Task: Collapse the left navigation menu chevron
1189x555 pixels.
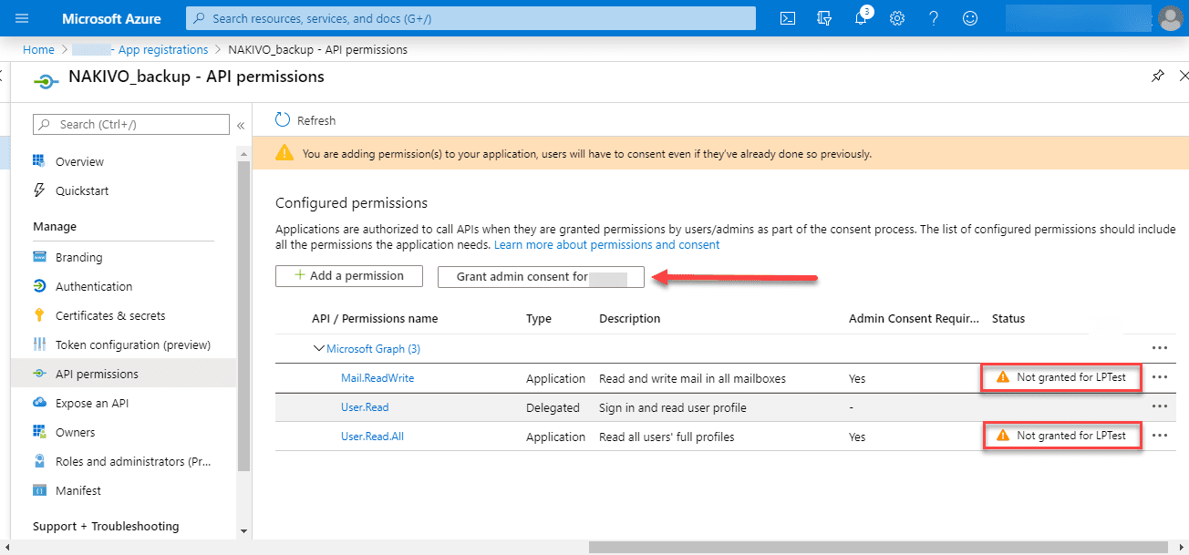Action: (x=241, y=125)
